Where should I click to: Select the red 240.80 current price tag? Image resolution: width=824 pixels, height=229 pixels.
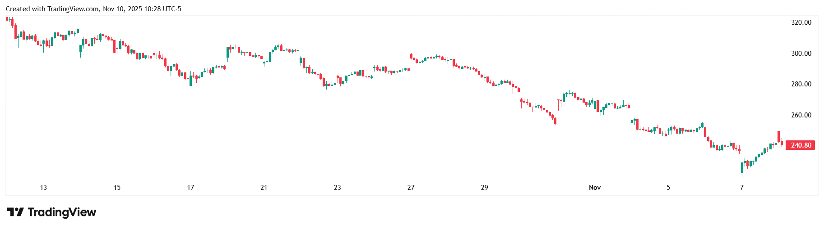point(800,145)
